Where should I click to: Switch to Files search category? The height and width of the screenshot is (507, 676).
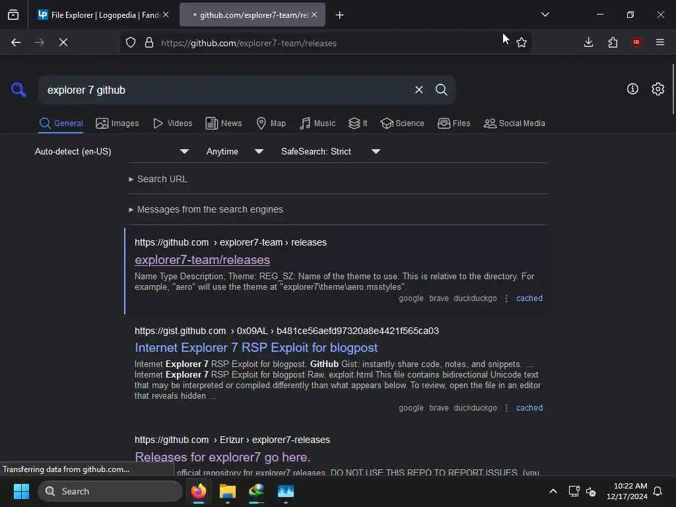(x=454, y=123)
